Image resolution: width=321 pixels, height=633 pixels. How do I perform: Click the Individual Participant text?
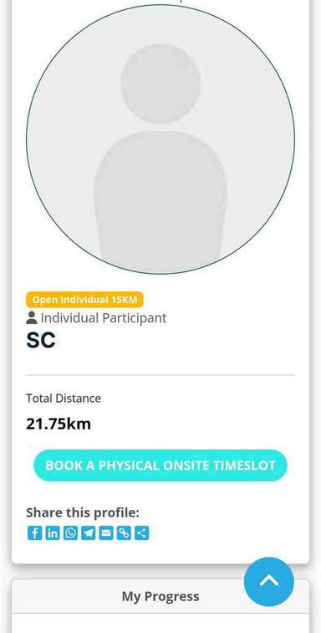pos(104,317)
